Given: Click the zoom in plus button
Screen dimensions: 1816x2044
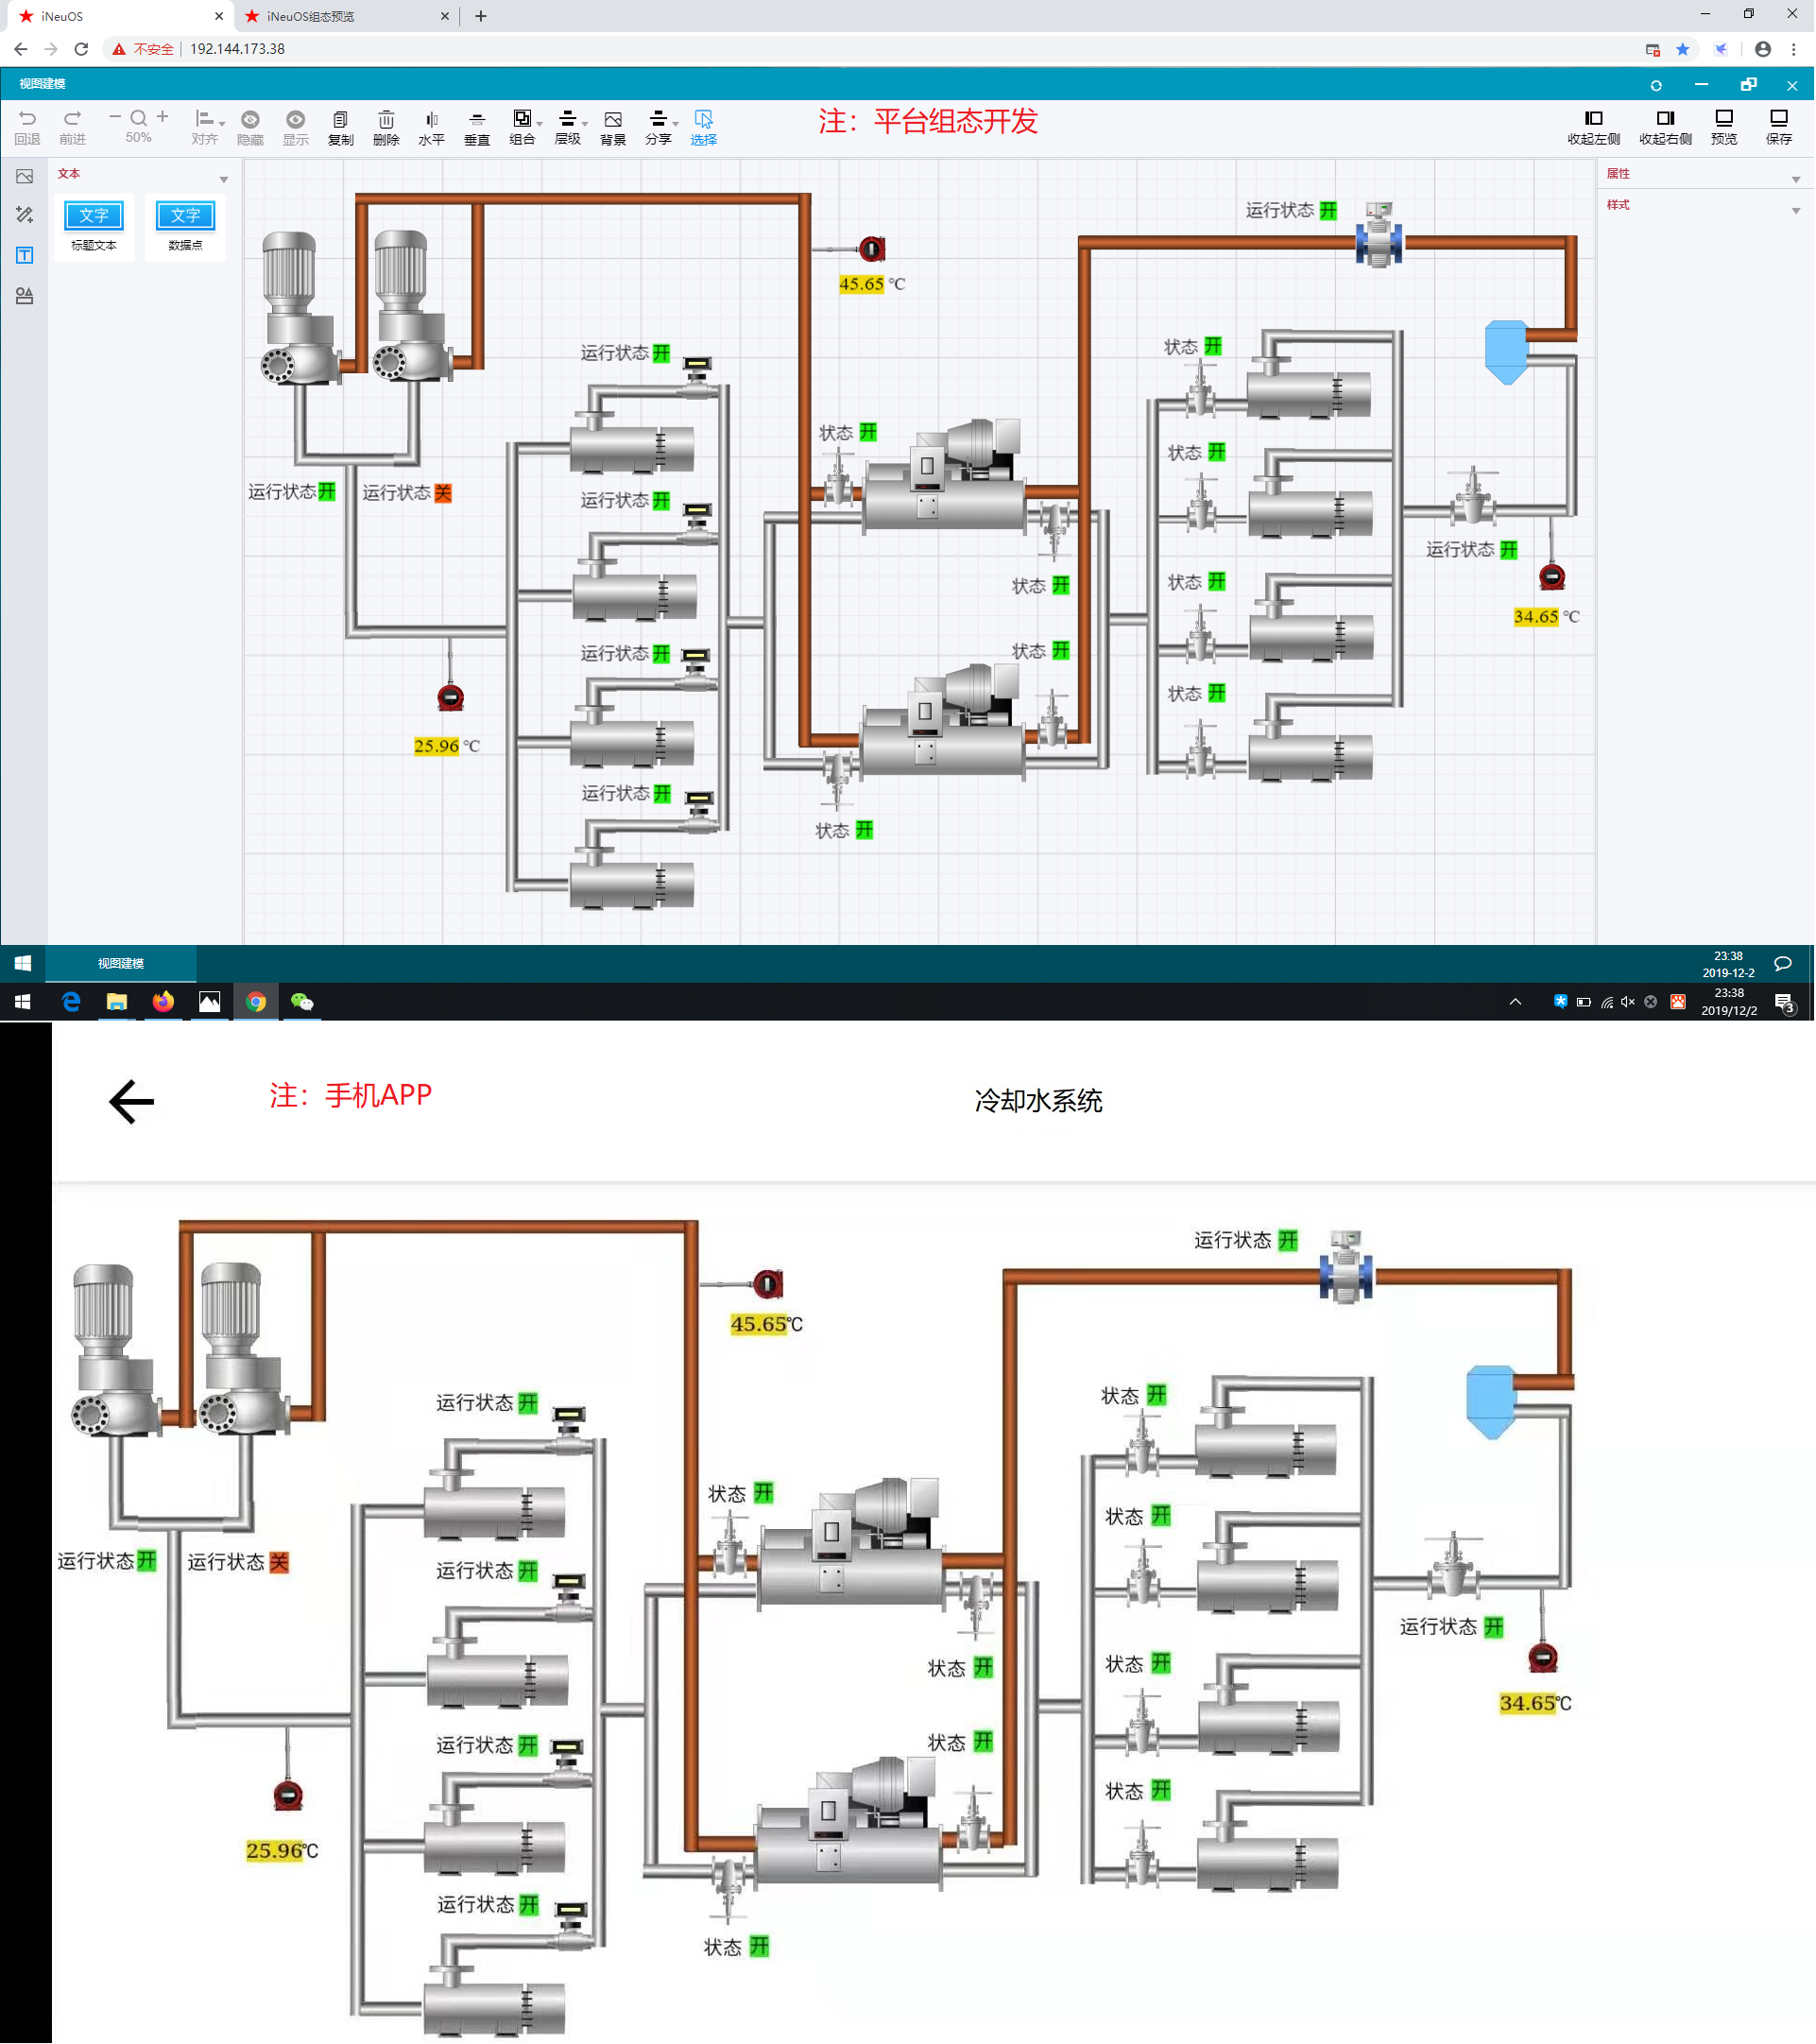Looking at the screenshot, I should [163, 117].
